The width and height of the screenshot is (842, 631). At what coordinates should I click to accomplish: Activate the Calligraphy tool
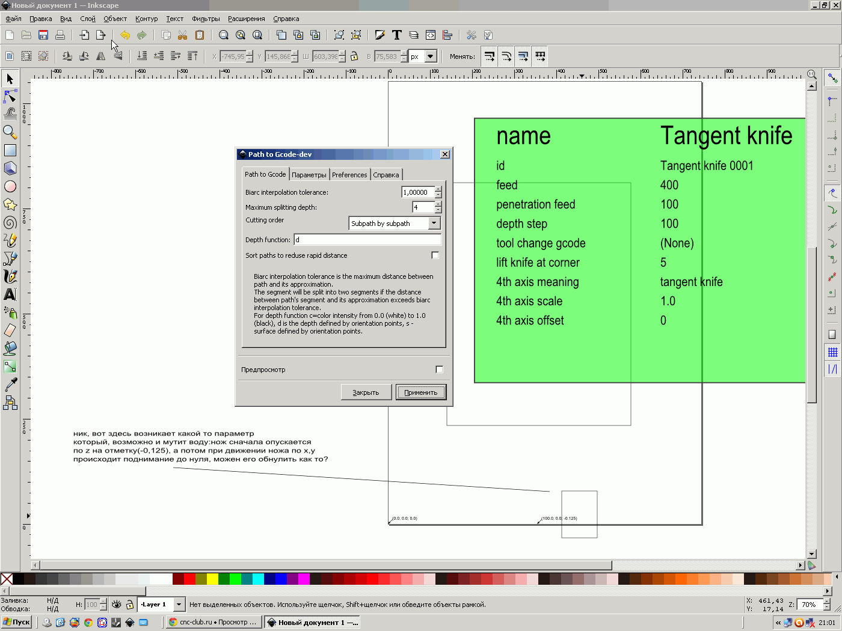(x=10, y=276)
